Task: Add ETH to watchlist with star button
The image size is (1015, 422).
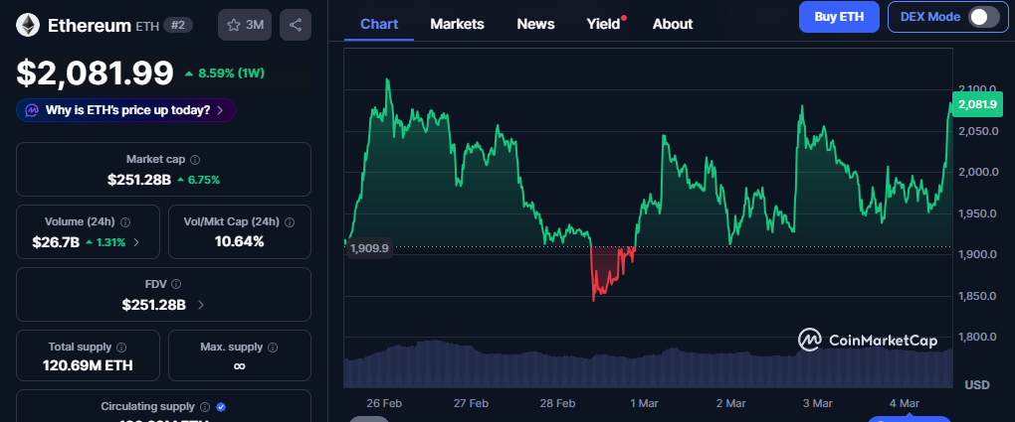Action: [x=245, y=25]
